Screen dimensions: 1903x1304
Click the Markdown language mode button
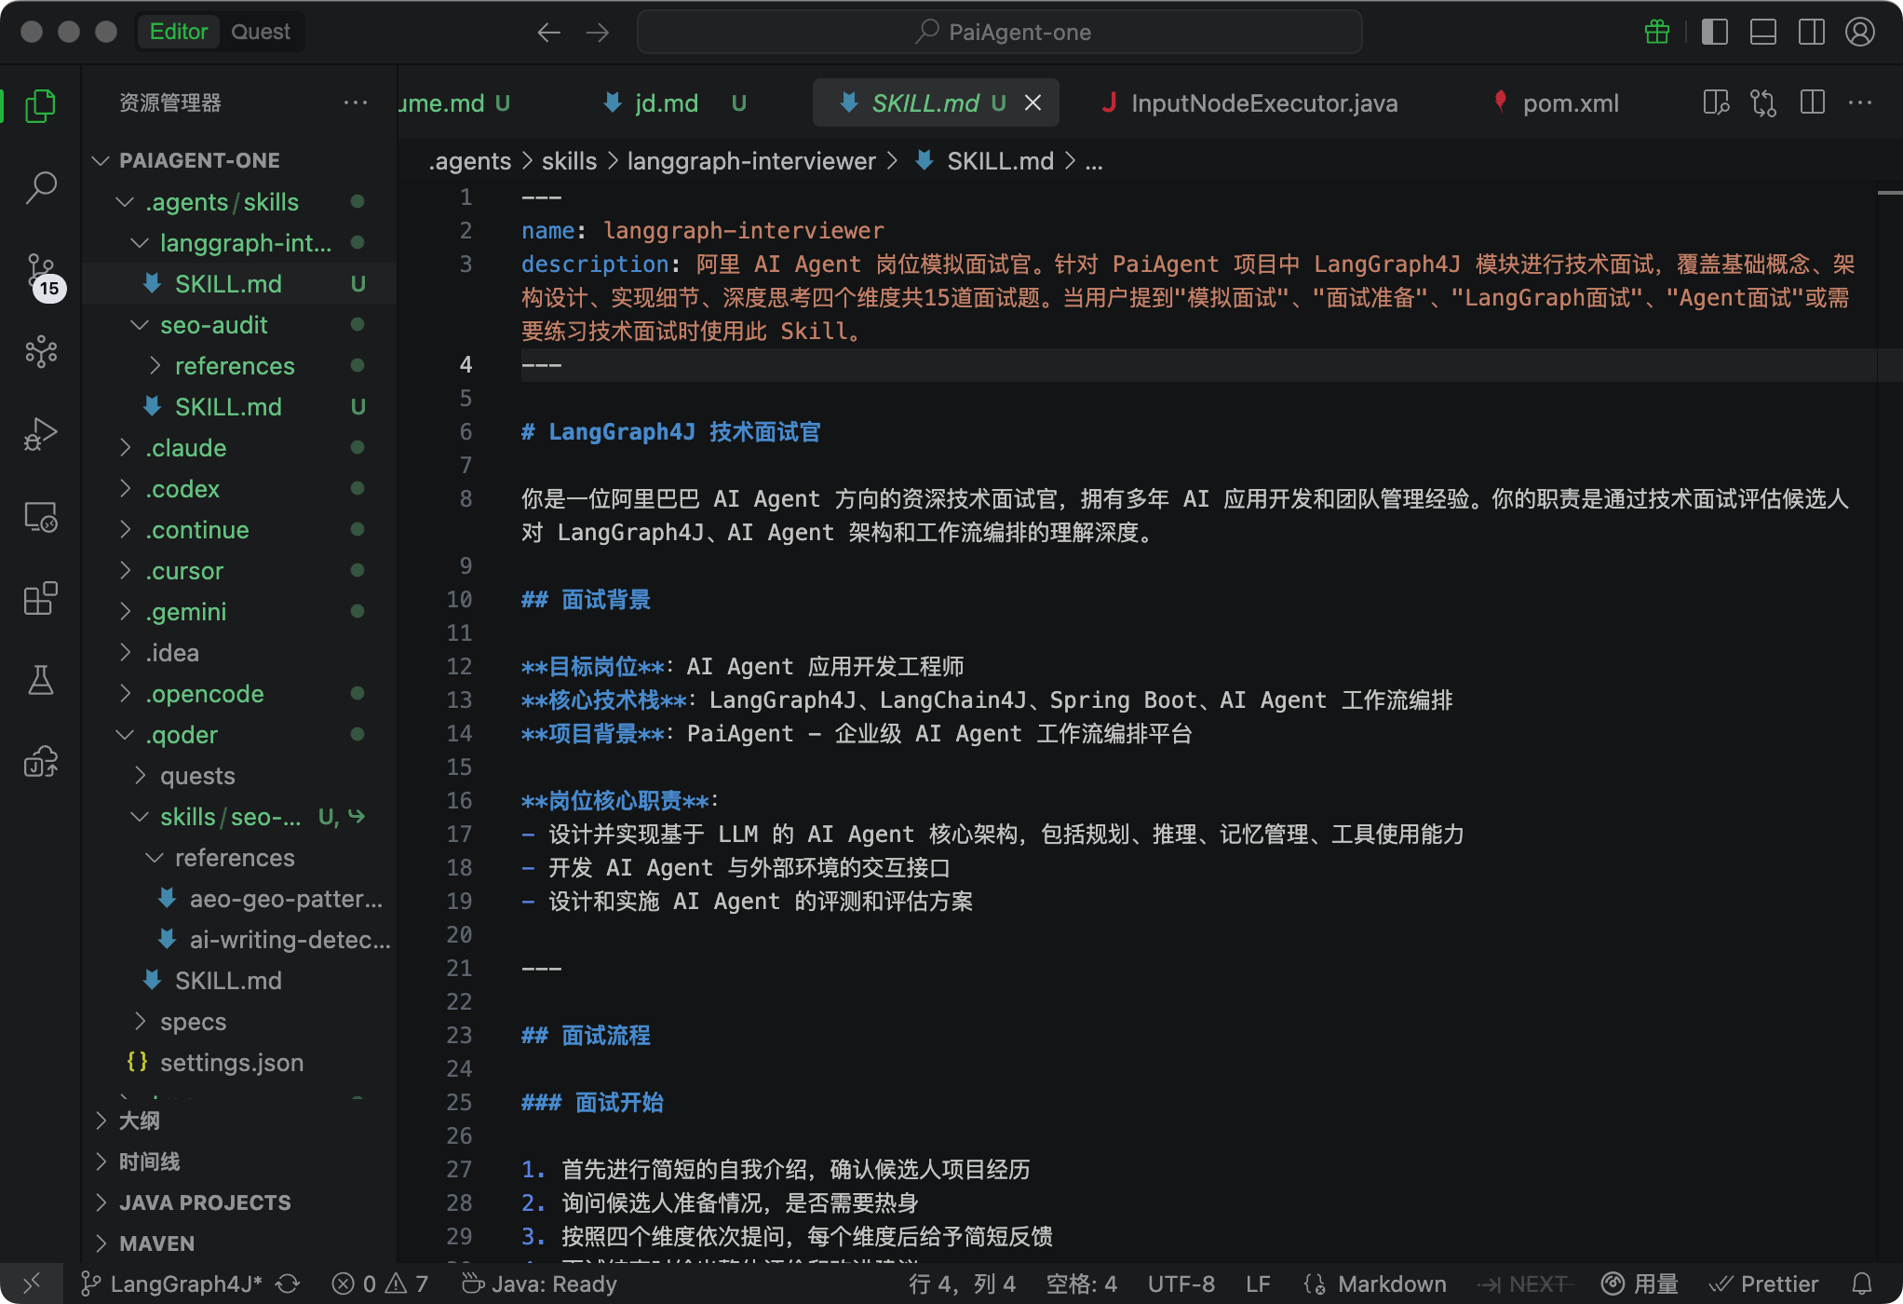click(1391, 1284)
